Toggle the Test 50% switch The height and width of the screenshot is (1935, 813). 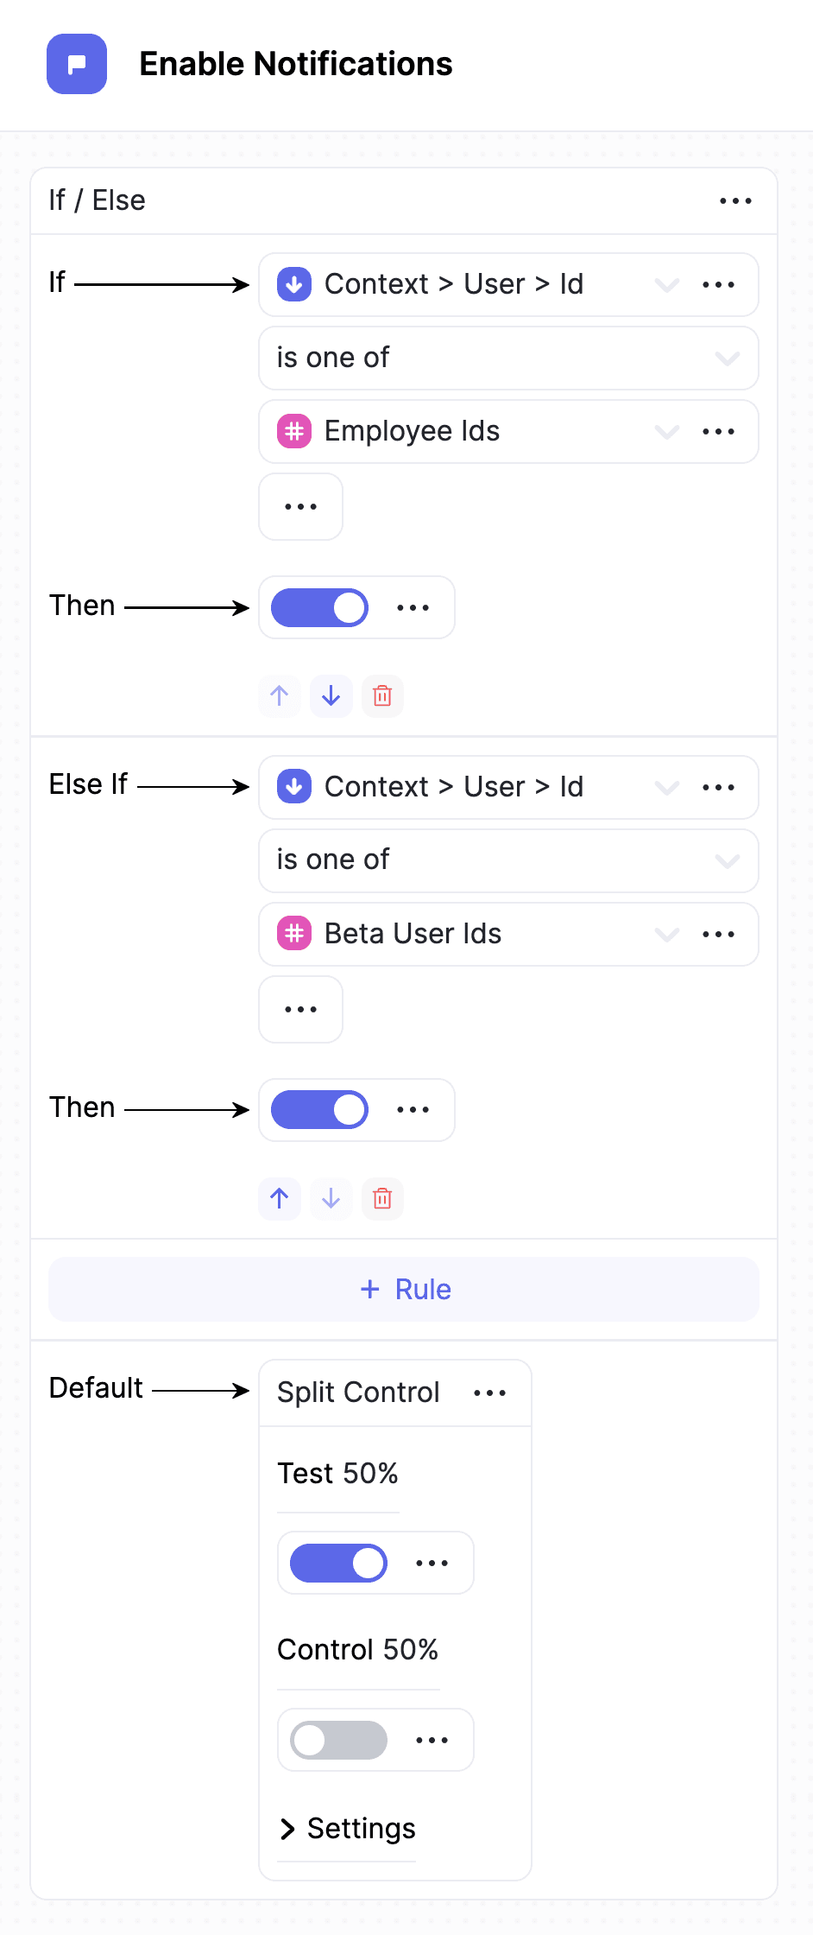[x=338, y=1563]
